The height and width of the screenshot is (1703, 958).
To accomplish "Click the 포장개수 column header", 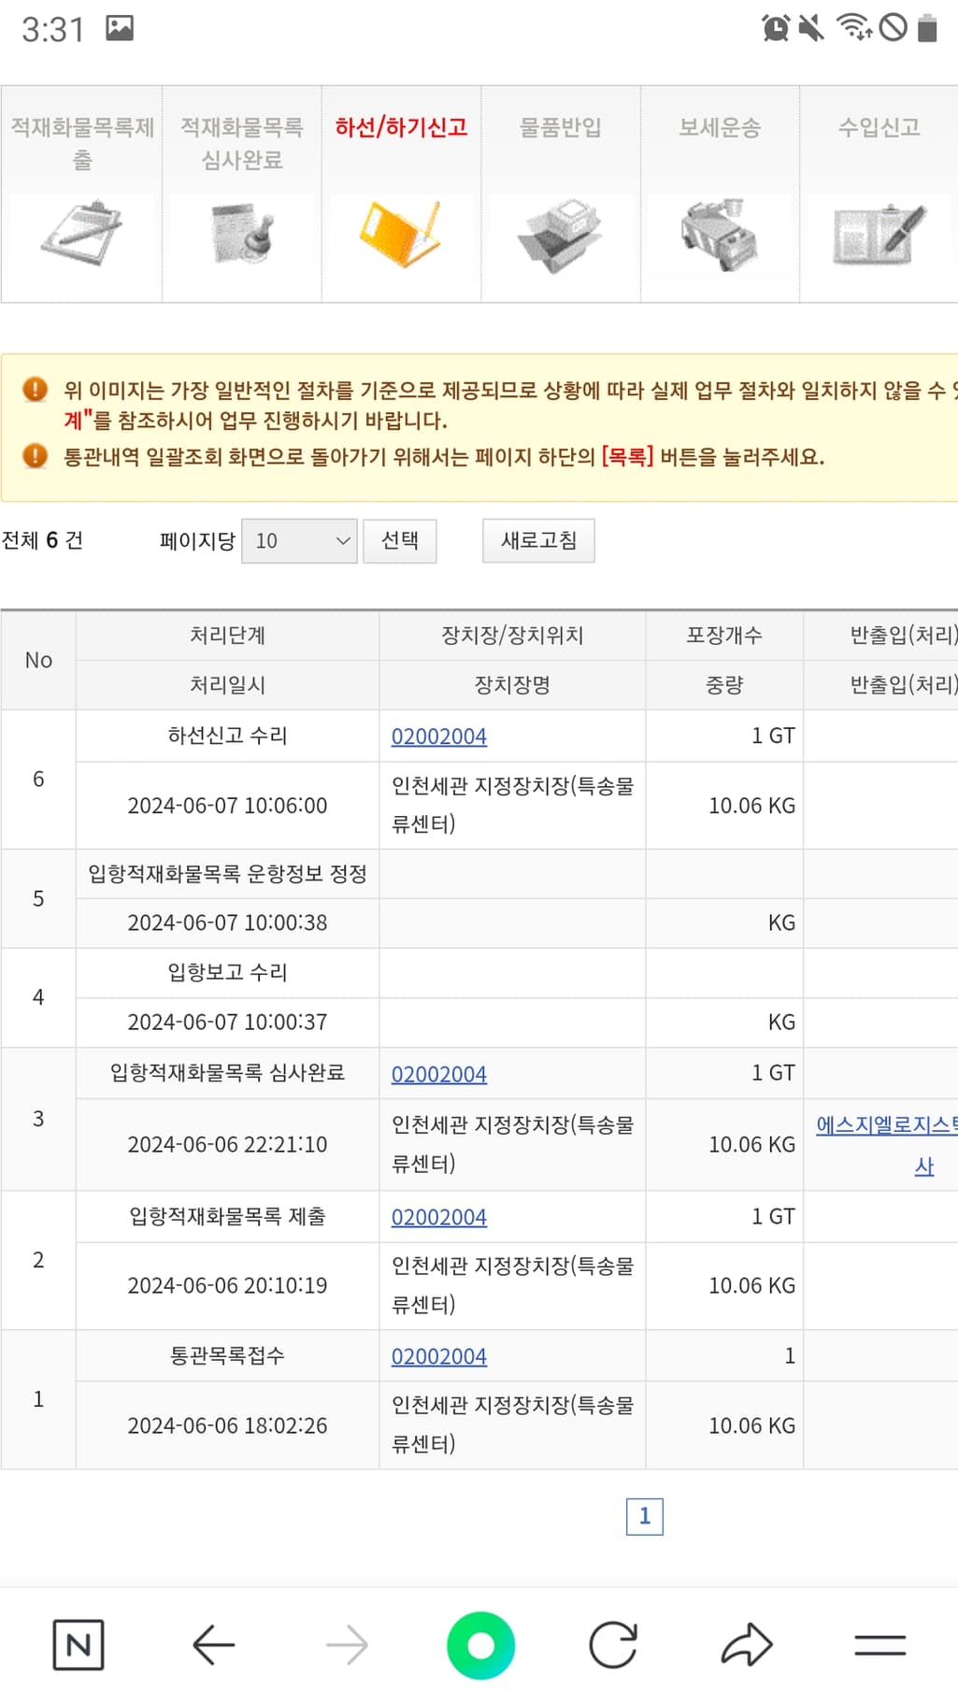I will click(x=724, y=636).
